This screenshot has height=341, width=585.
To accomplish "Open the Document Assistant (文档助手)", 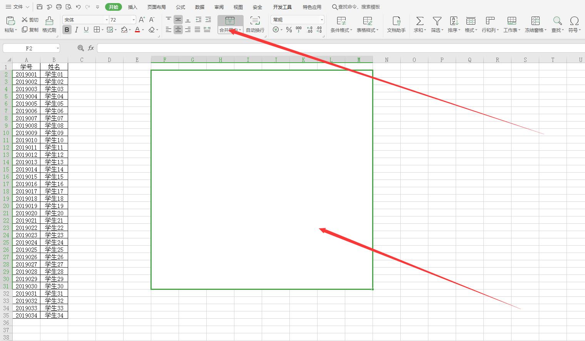I will click(396, 24).
